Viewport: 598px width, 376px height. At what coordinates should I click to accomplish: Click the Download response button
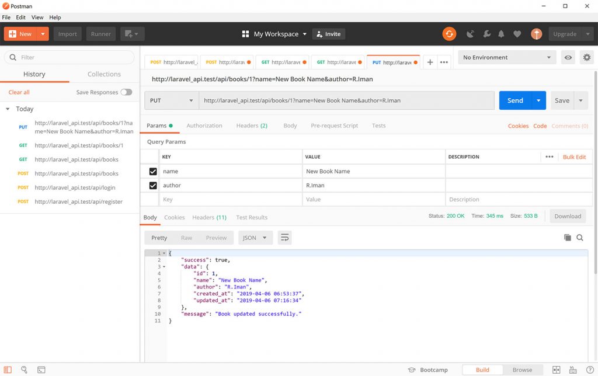point(568,216)
